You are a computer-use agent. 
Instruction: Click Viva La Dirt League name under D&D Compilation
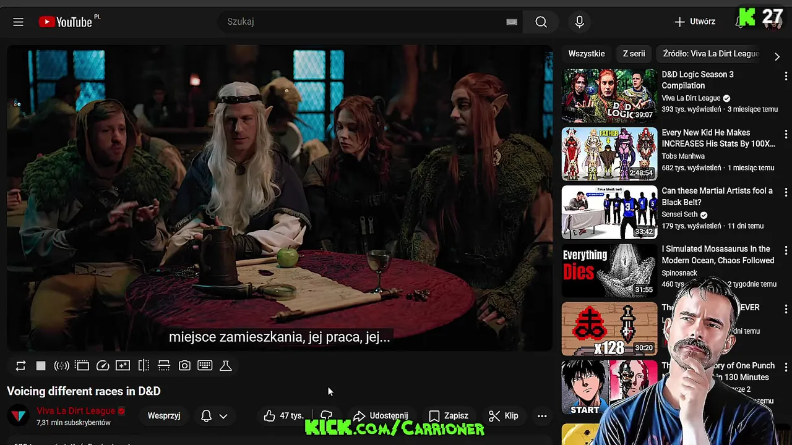(x=691, y=98)
